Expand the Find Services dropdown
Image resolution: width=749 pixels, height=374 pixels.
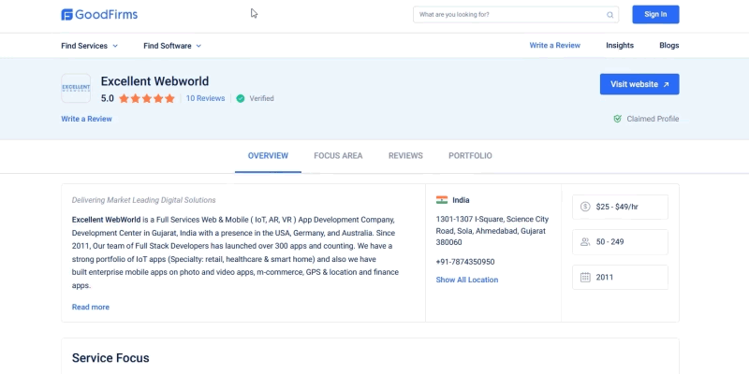tap(90, 46)
